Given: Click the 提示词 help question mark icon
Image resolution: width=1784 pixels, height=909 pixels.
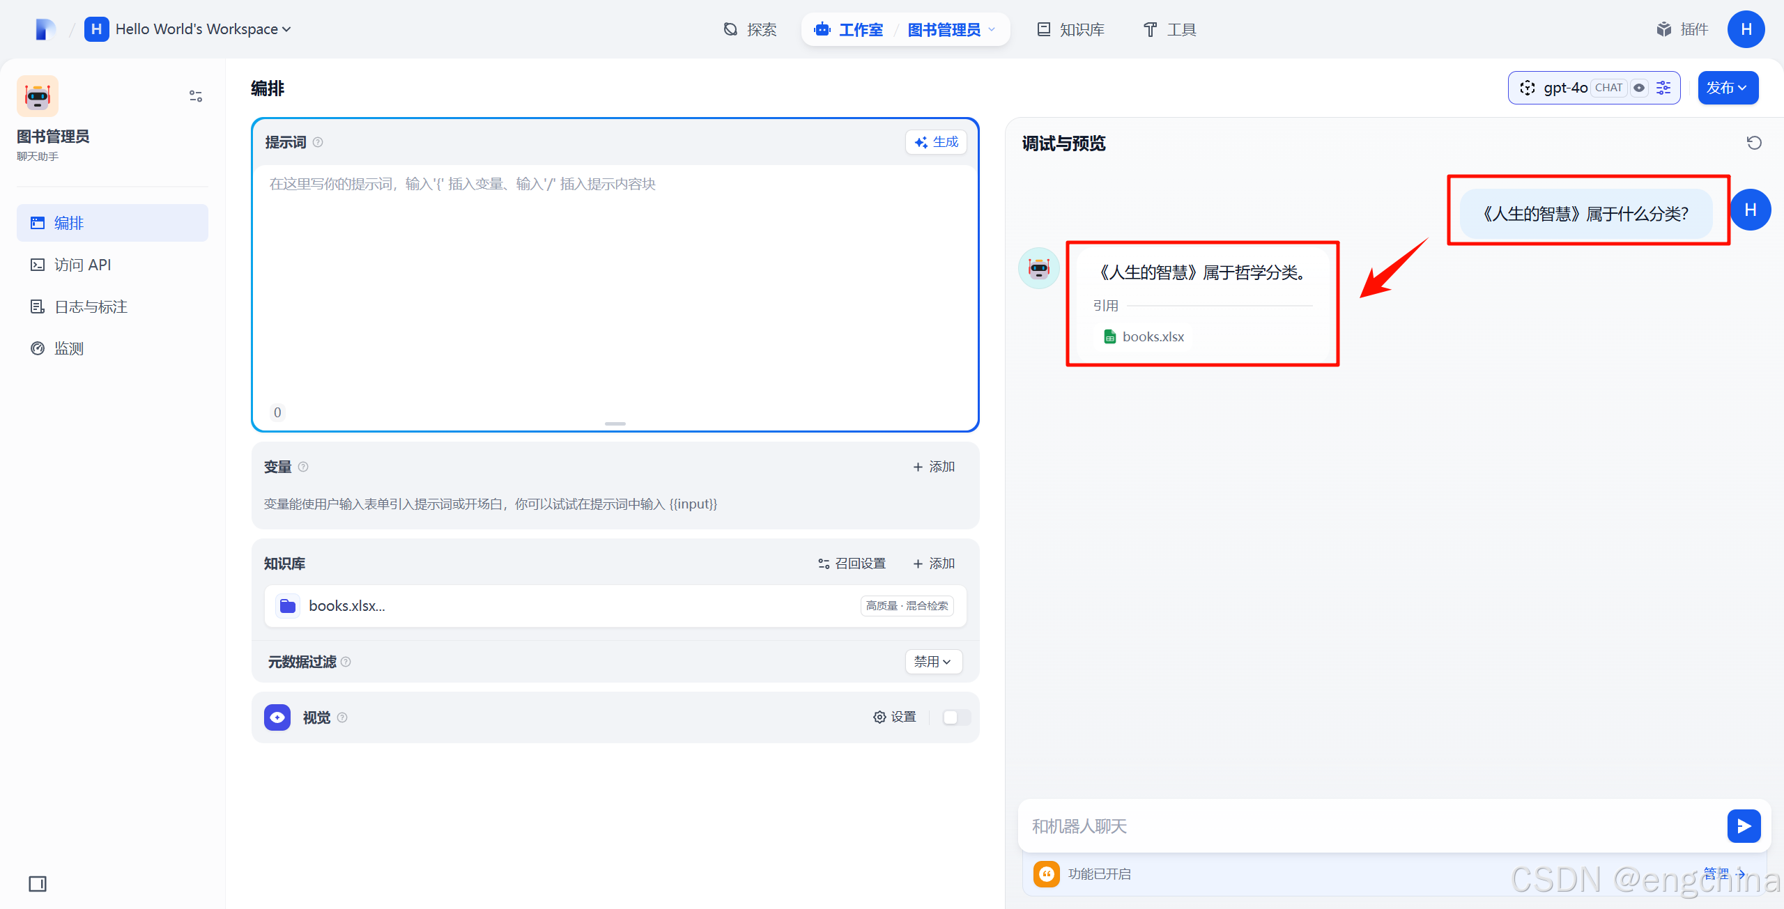Looking at the screenshot, I should tap(318, 142).
